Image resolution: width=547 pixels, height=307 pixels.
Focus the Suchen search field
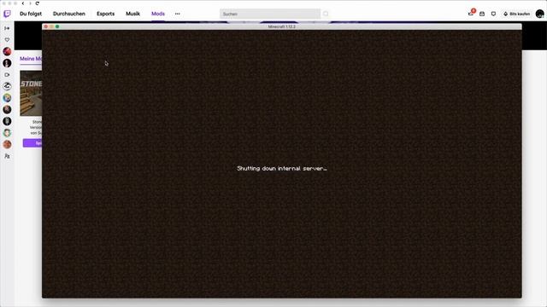tap(270, 14)
